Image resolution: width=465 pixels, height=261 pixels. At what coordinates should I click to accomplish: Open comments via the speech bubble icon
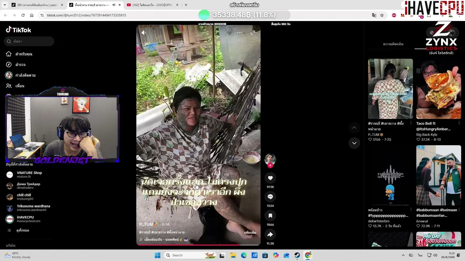(270, 196)
